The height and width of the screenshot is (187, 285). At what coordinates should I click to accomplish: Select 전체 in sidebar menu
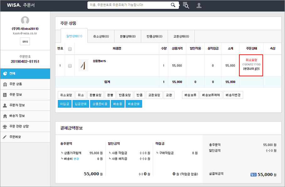(25, 73)
